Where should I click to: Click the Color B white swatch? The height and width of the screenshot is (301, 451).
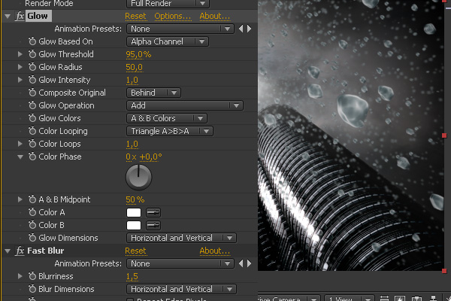click(x=134, y=225)
